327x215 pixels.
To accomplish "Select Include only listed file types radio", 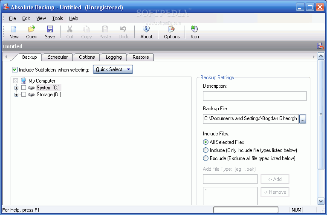I will [205, 150].
